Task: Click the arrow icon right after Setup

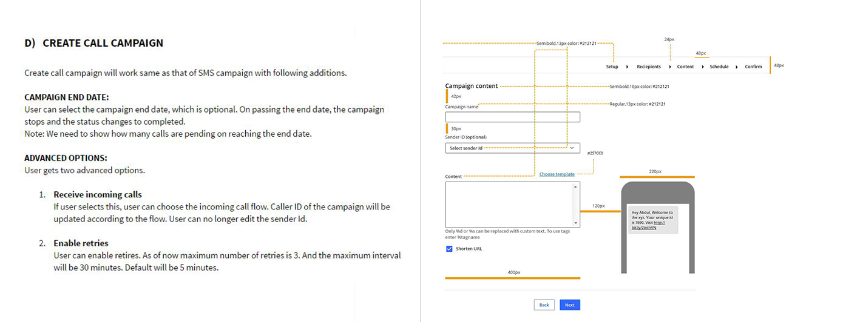Action: click(x=627, y=67)
